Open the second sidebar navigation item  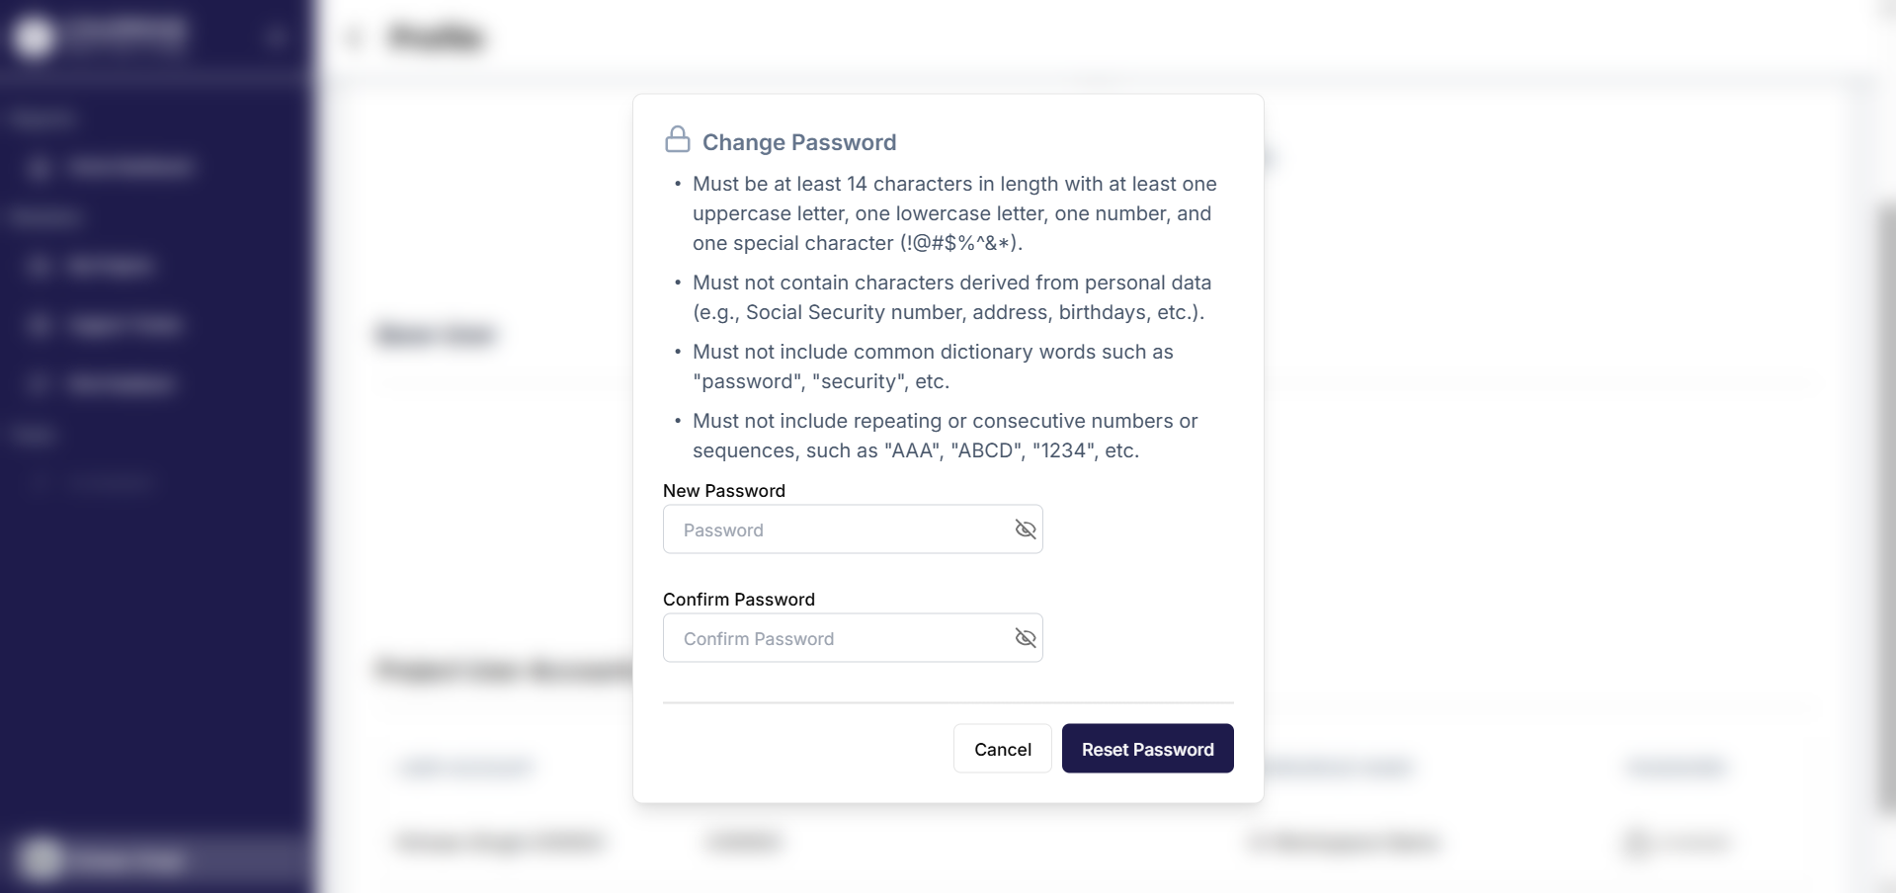point(109,266)
